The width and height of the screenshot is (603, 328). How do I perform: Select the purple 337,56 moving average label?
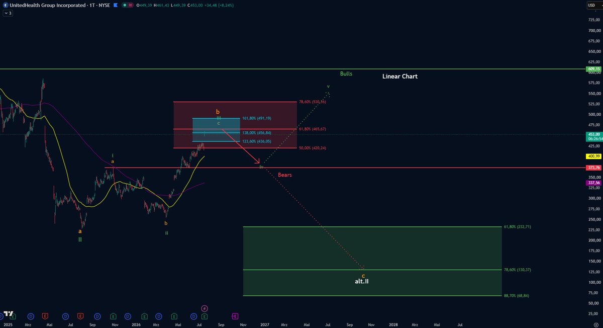click(x=593, y=183)
